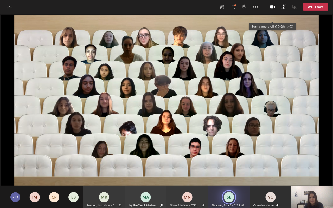Raise your hand in the meeting
Viewport: 333px width, 208px height.
[x=244, y=7]
